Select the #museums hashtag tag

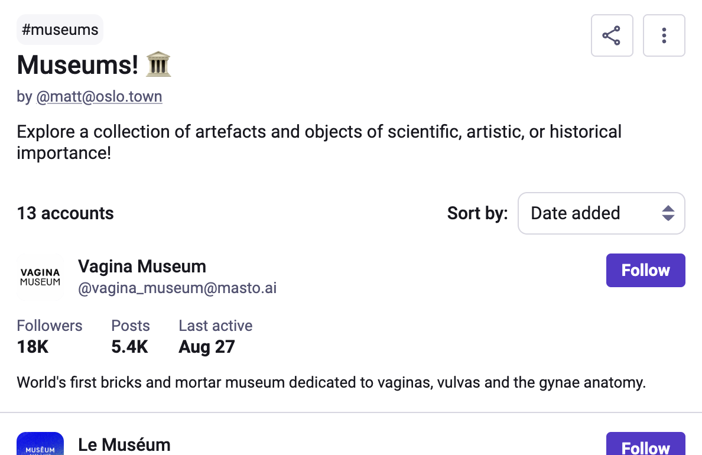click(60, 30)
